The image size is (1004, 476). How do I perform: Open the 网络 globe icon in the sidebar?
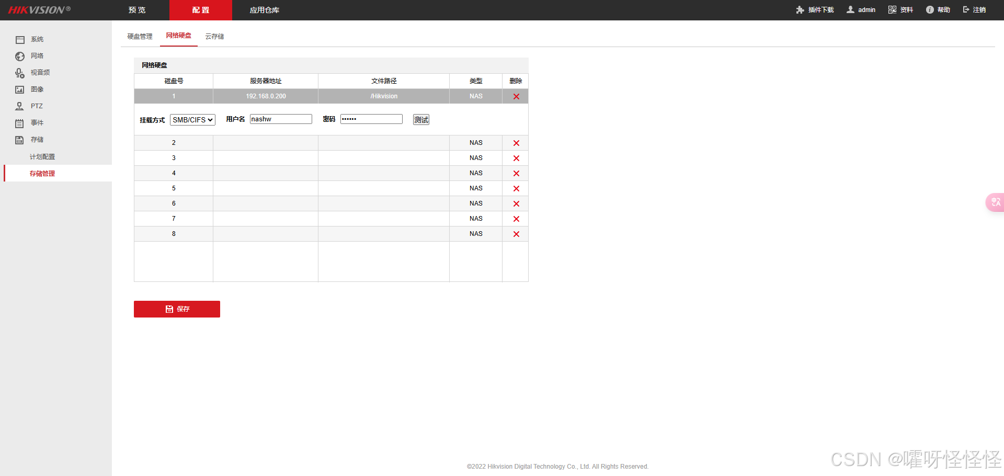pyautogui.click(x=20, y=56)
